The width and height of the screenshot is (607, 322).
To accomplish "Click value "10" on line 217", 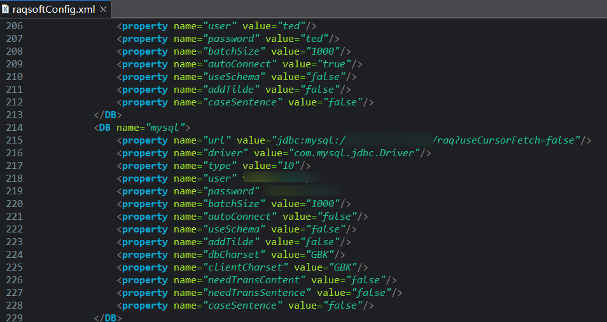I will click(x=288, y=166).
